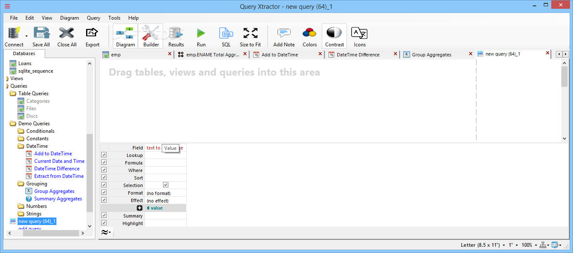The width and height of the screenshot is (573, 253).
Task: Switch to the Group Aggregates tab
Action: click(x=437, y=55)
